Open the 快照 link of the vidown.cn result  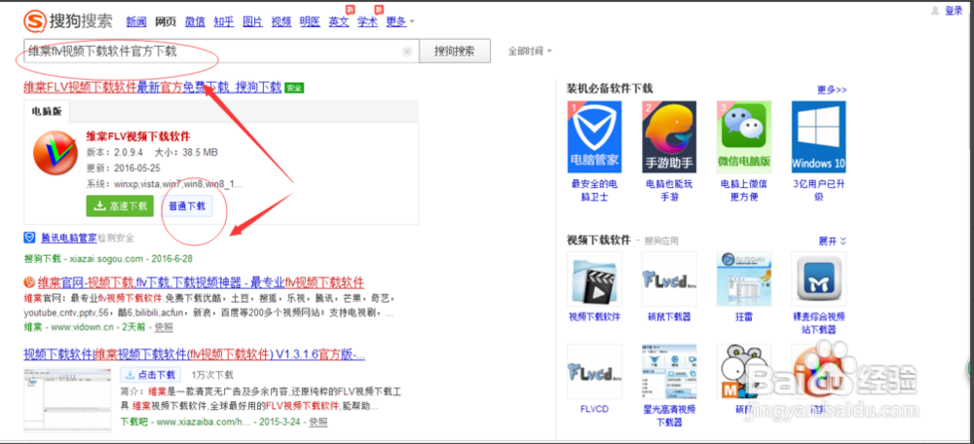(164, 327)
